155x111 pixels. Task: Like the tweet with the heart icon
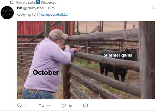(x=64, y=106)
